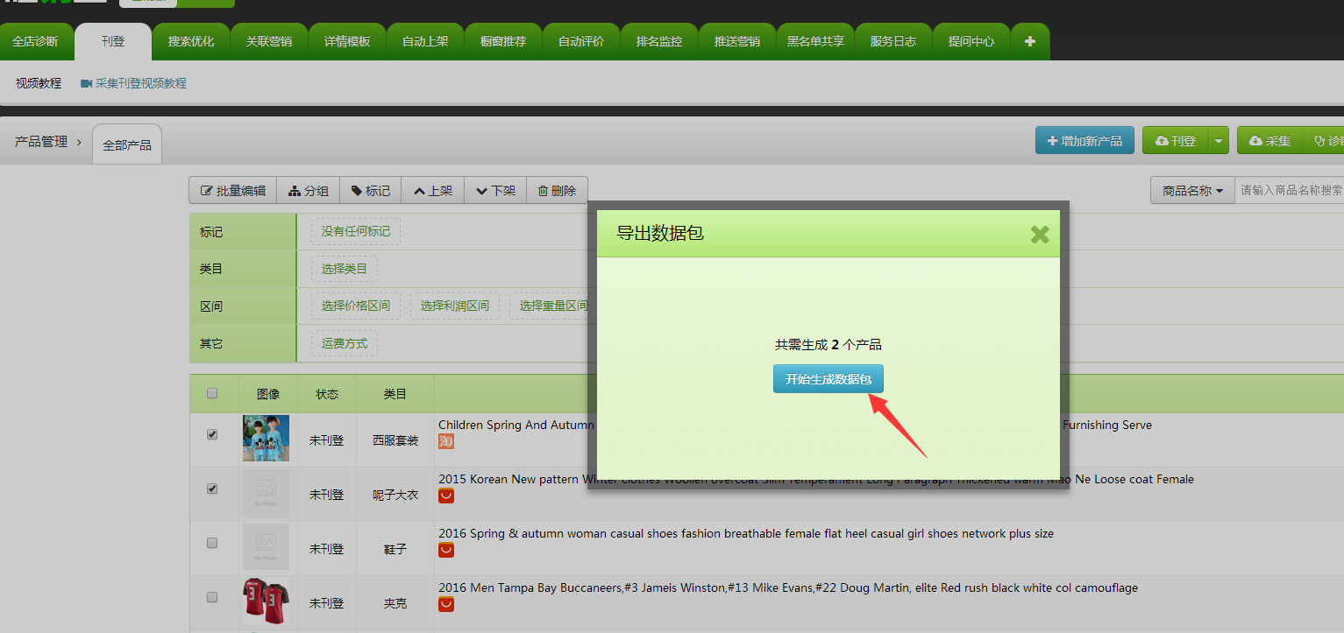The image size is (1344, 633).
Task: Click the 状态 column header
Action: (327, 394)
